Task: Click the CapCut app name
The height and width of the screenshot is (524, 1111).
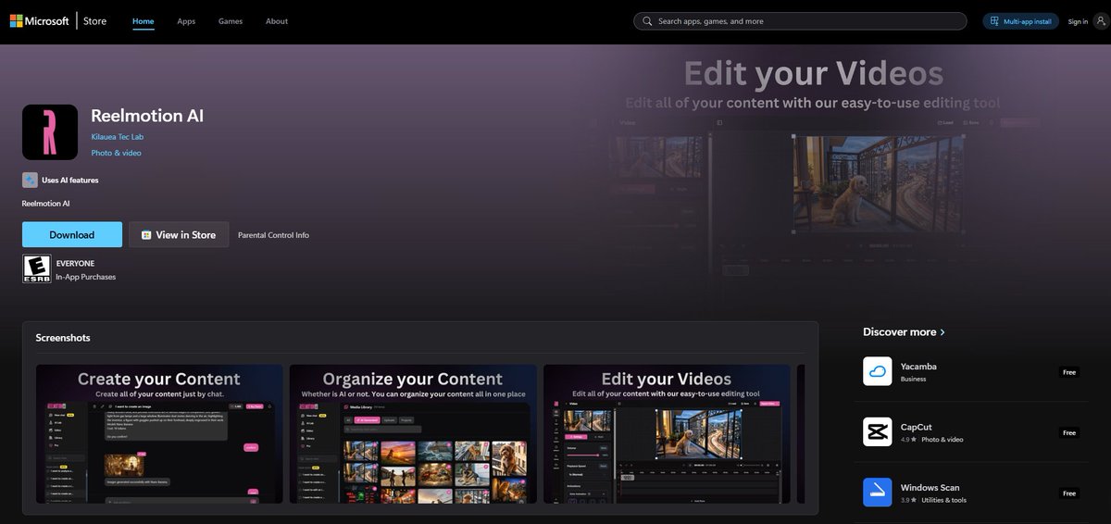Action: pos(916,428)
